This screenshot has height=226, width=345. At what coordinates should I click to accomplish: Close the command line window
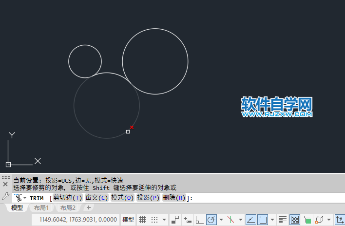point(5,184)
